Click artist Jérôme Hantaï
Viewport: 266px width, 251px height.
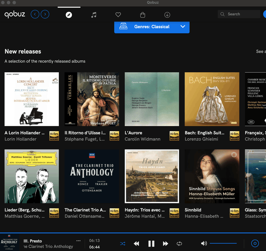tap(145, 216)
